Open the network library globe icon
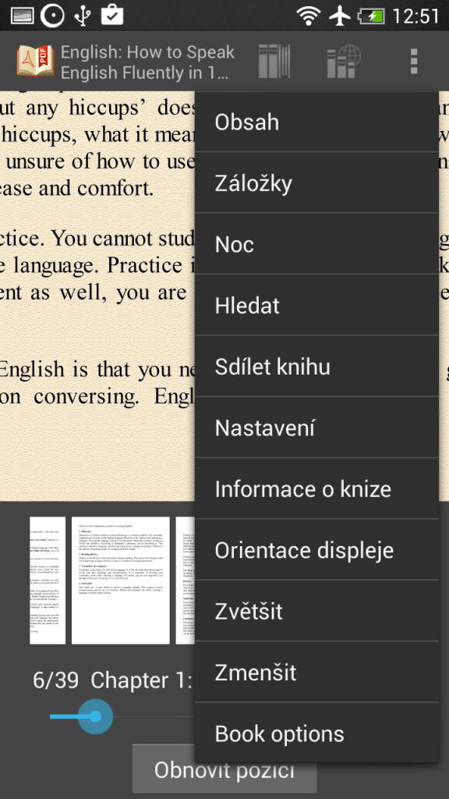449x799 pixels. click(x=344, y=62)
